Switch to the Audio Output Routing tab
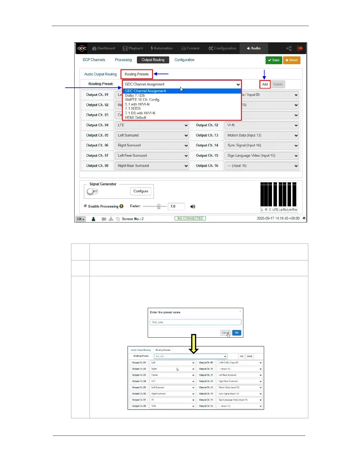Screen dimensions: 358x463 click(x=100, y=74)
